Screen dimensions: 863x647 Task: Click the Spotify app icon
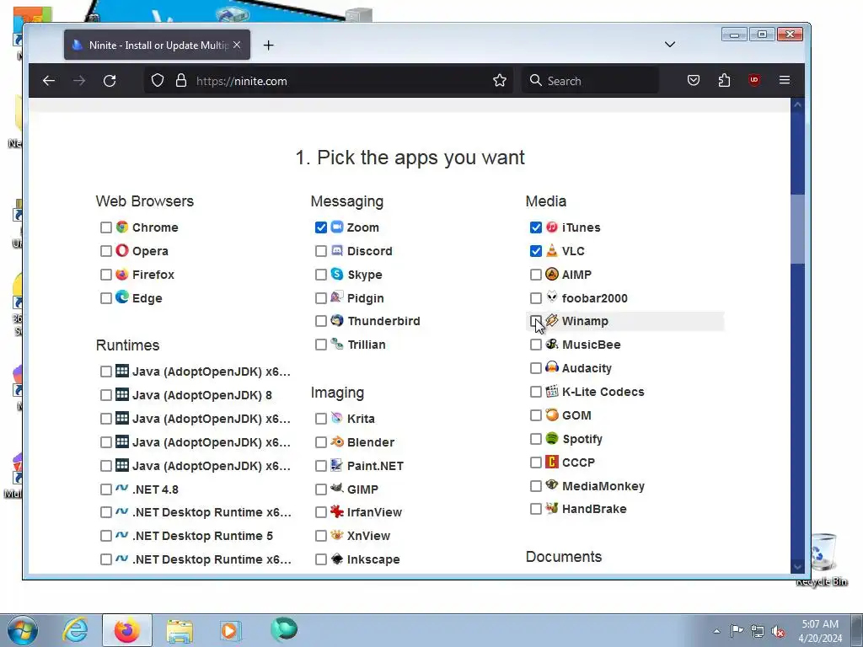551,438
